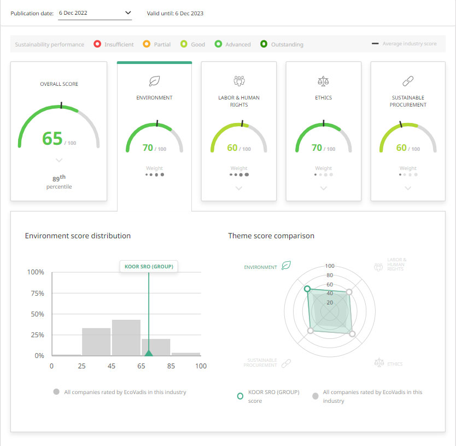Click the Sustainable Procurement weight dots
This screenshot has height=446, width=456.
[x=408, y=175]
